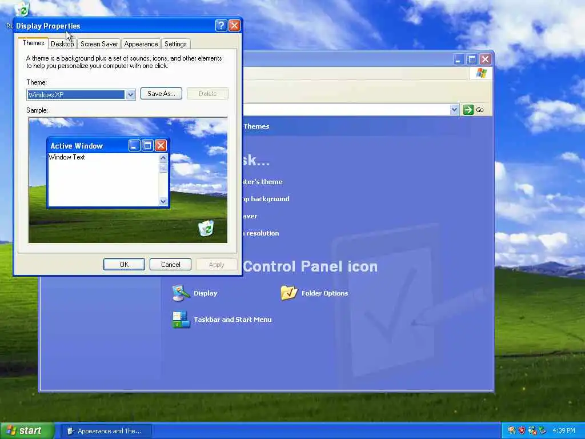Click the Save As button
Image resolution: width=585 pixels, height=439 pixels.
(x=161, y=94)
